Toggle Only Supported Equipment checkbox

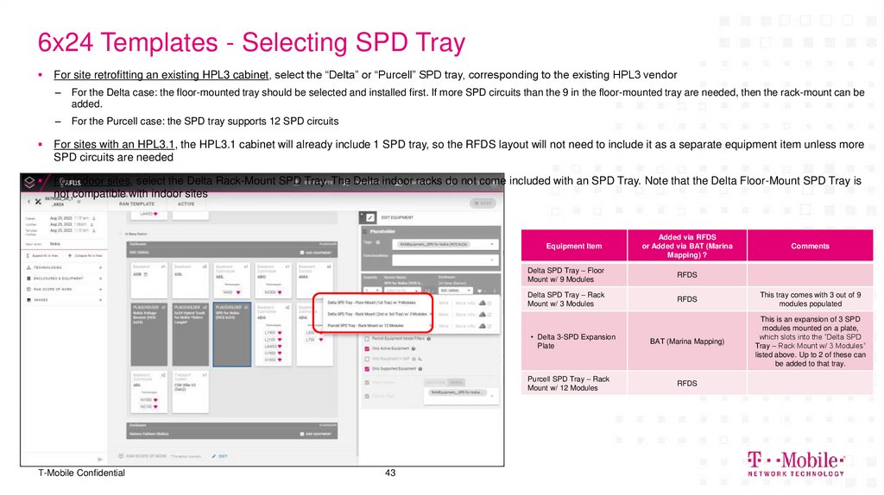click(367, 369)
